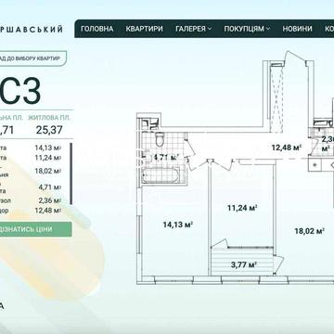Click the ДІЗНАТИСЬ ЦІНИ button
This screenshot has height=334, width=334.
pos(36,229)
